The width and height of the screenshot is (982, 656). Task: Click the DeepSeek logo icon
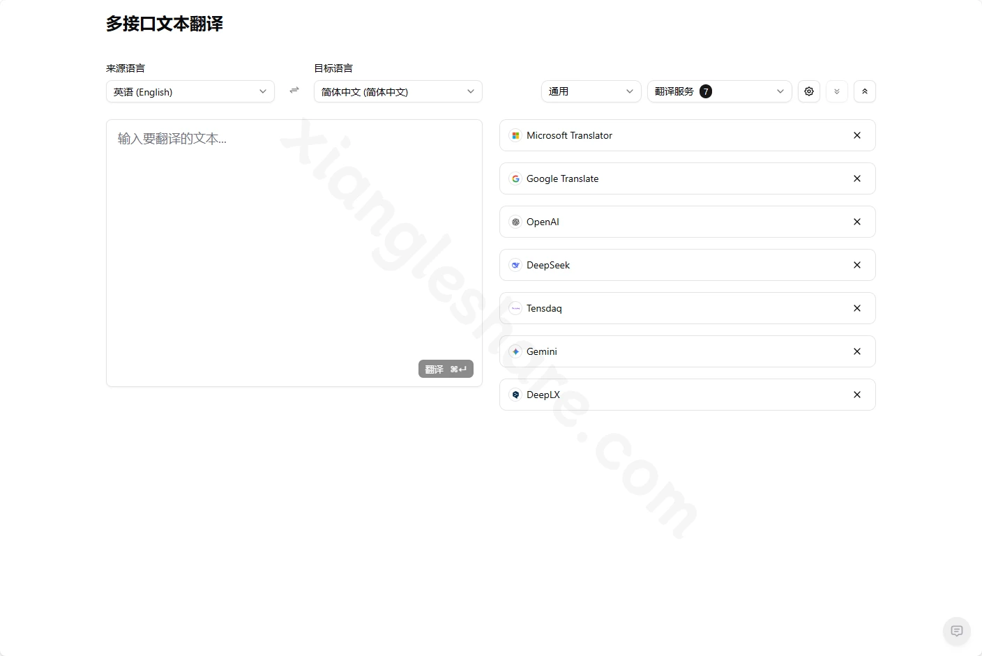(x=515, y=265)
